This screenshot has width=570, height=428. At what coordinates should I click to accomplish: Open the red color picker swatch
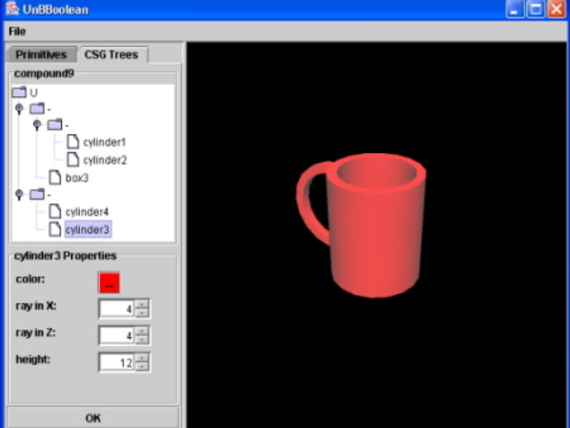[109, 283]
